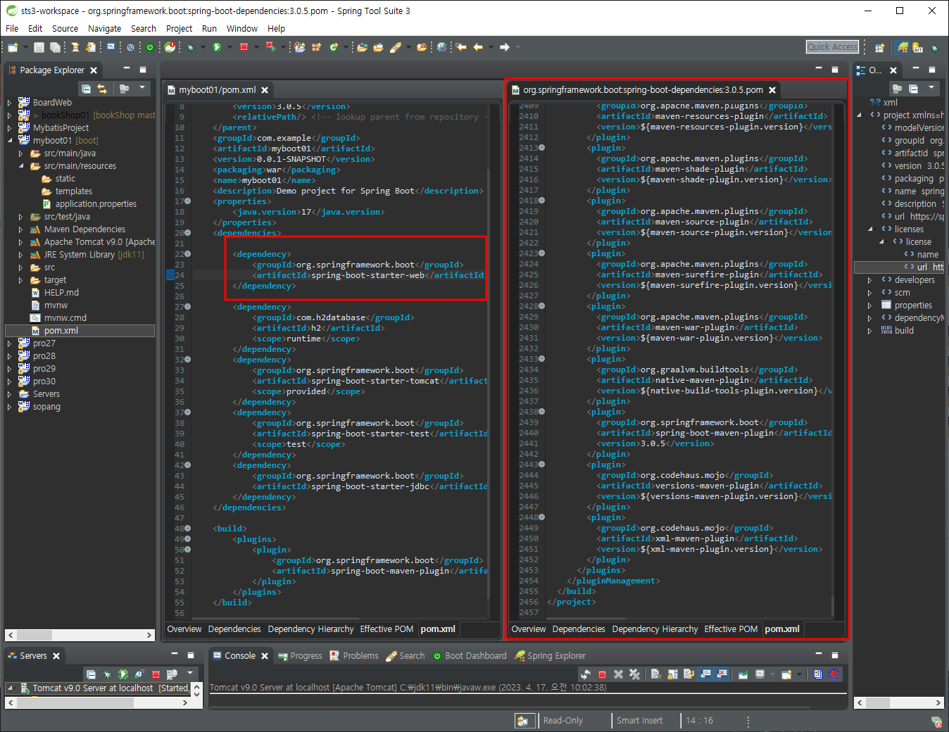Click the Save icon in the main toolbar
Image resolution: width=949 pixels, height=732 pixels.
click(39, 47)
